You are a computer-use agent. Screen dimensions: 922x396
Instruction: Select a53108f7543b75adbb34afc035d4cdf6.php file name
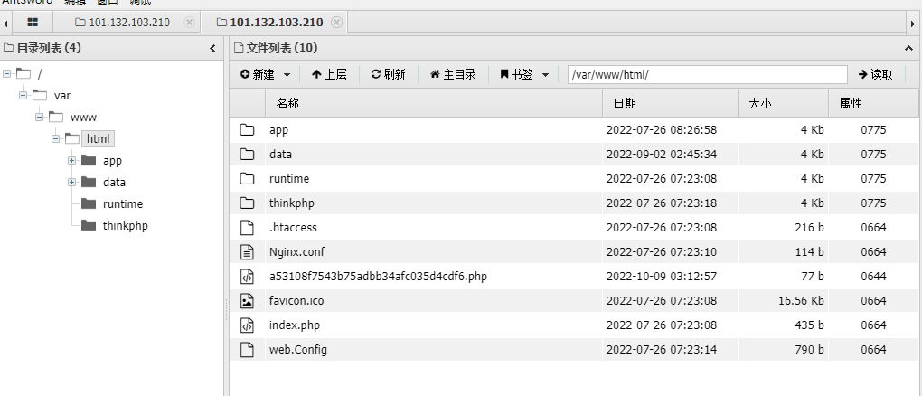(378, 276)
